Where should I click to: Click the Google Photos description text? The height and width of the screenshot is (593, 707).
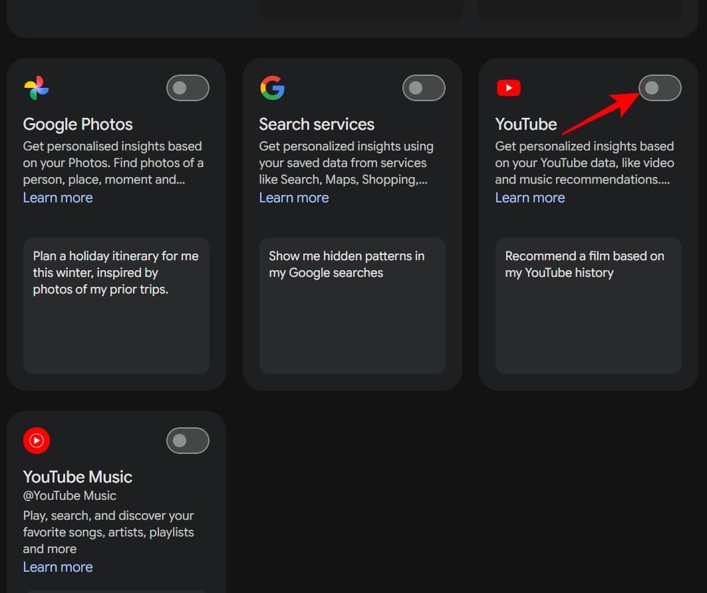tap(113, 163)
